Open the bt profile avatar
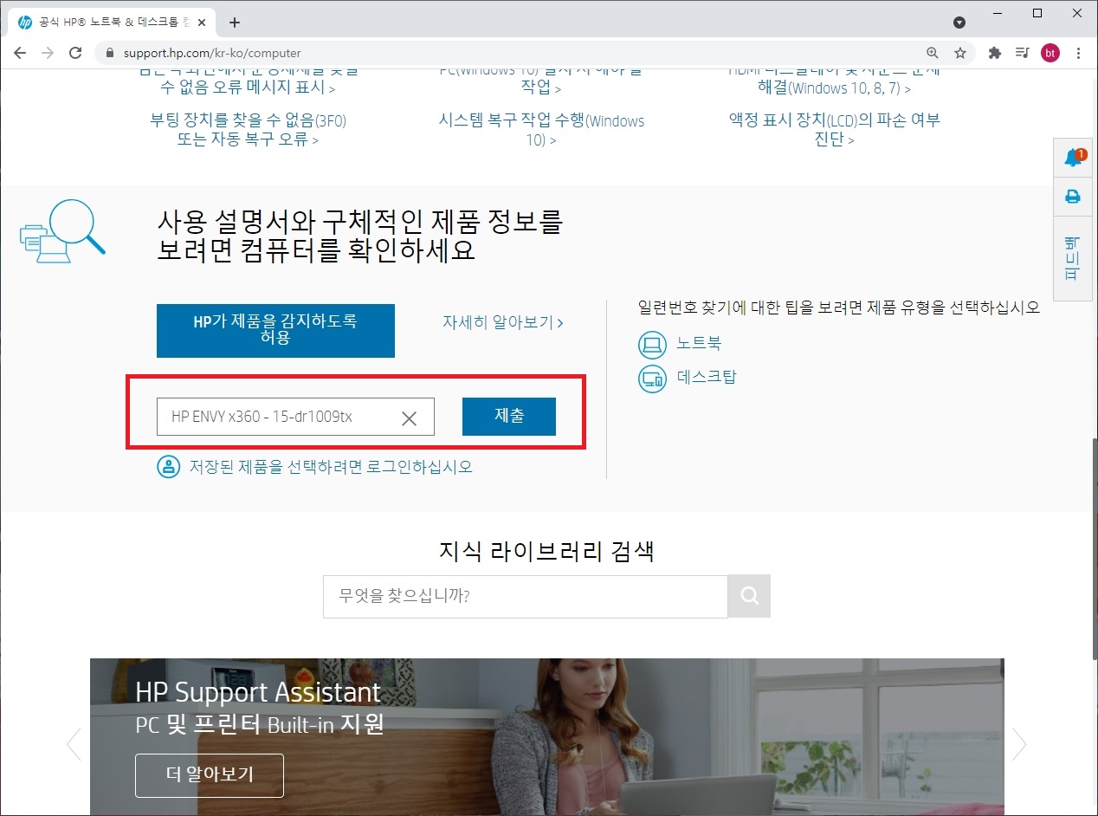The width and height of the screenshot is (1098, 816). (1050, 53)
